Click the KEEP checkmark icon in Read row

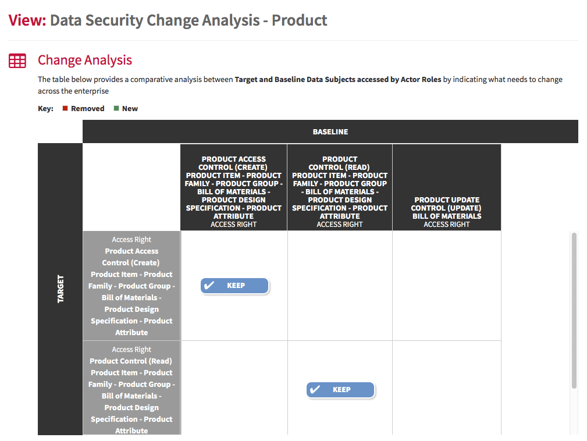tap(315, 389)
